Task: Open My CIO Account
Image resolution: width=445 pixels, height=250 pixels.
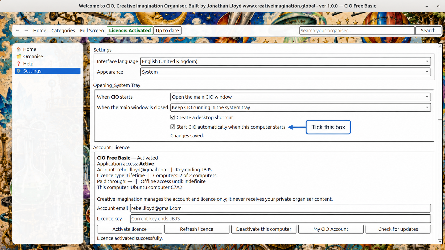Action: (331, 229)
